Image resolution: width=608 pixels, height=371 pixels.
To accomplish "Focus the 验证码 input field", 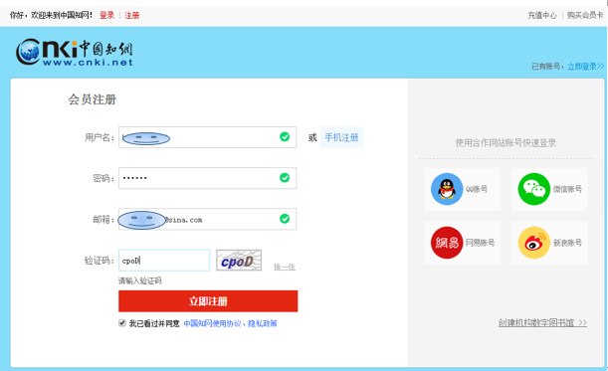I will point(164,261).
